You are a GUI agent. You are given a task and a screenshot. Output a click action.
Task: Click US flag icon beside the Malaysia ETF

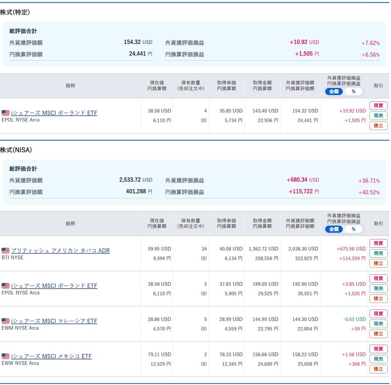pyautogui.click(x=5, y=321)
